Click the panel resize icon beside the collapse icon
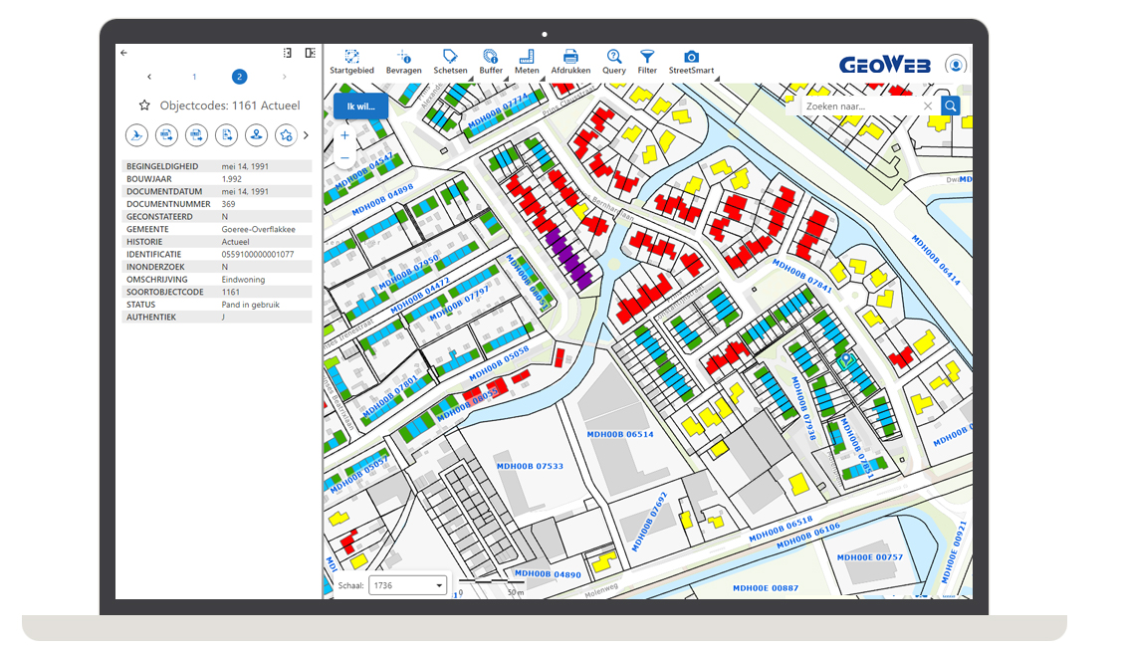 (x=287, y=53)
